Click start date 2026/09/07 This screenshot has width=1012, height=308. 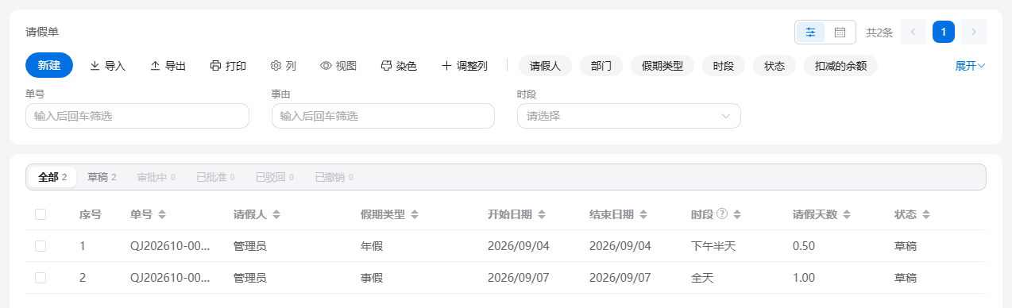[x=519, y=278]
